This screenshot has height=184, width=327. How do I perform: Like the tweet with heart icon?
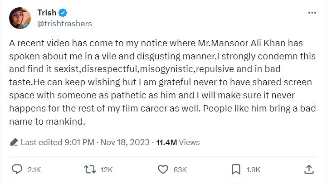coord(163,169)
